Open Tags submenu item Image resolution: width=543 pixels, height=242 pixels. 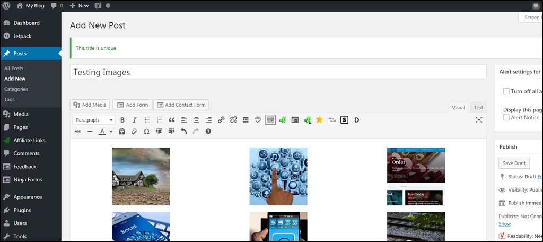(x=10, y=99)
